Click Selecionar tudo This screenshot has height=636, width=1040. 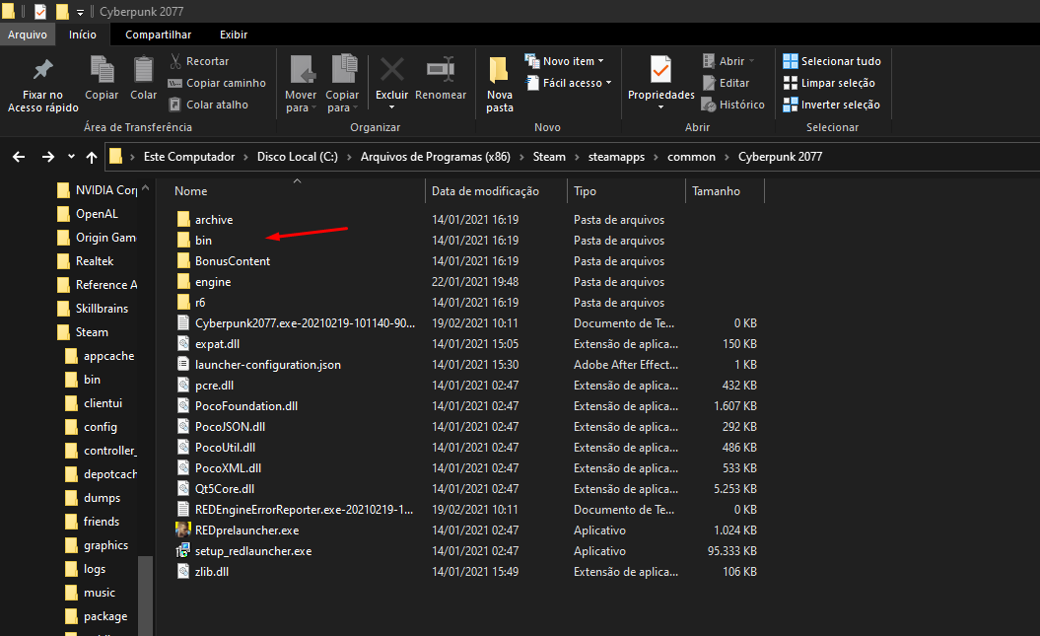click(832, 61)
